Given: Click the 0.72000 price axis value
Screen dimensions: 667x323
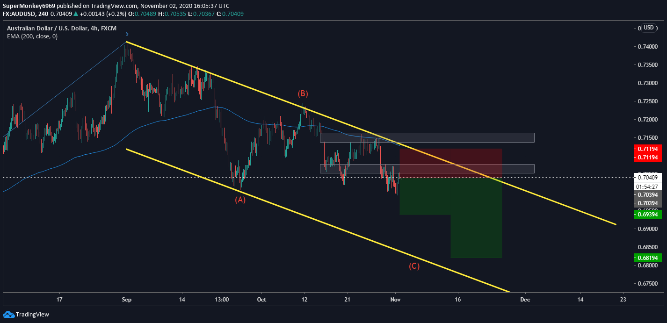Looking at the screenshot, I should coord(648,120).
